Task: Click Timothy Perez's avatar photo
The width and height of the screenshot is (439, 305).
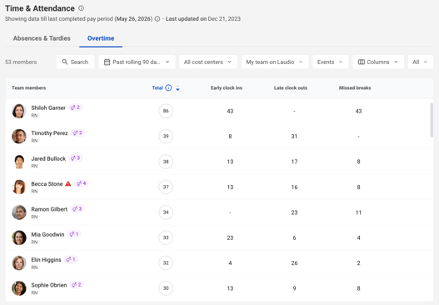Action: point(19,136)
